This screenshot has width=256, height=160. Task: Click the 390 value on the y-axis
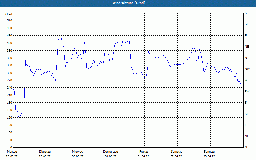9,50
